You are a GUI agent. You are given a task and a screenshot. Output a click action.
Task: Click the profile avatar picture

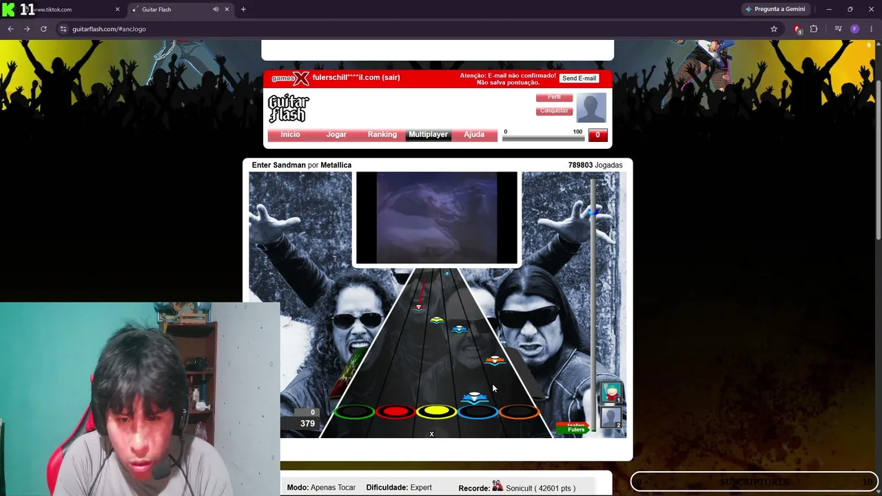[591, 107]
